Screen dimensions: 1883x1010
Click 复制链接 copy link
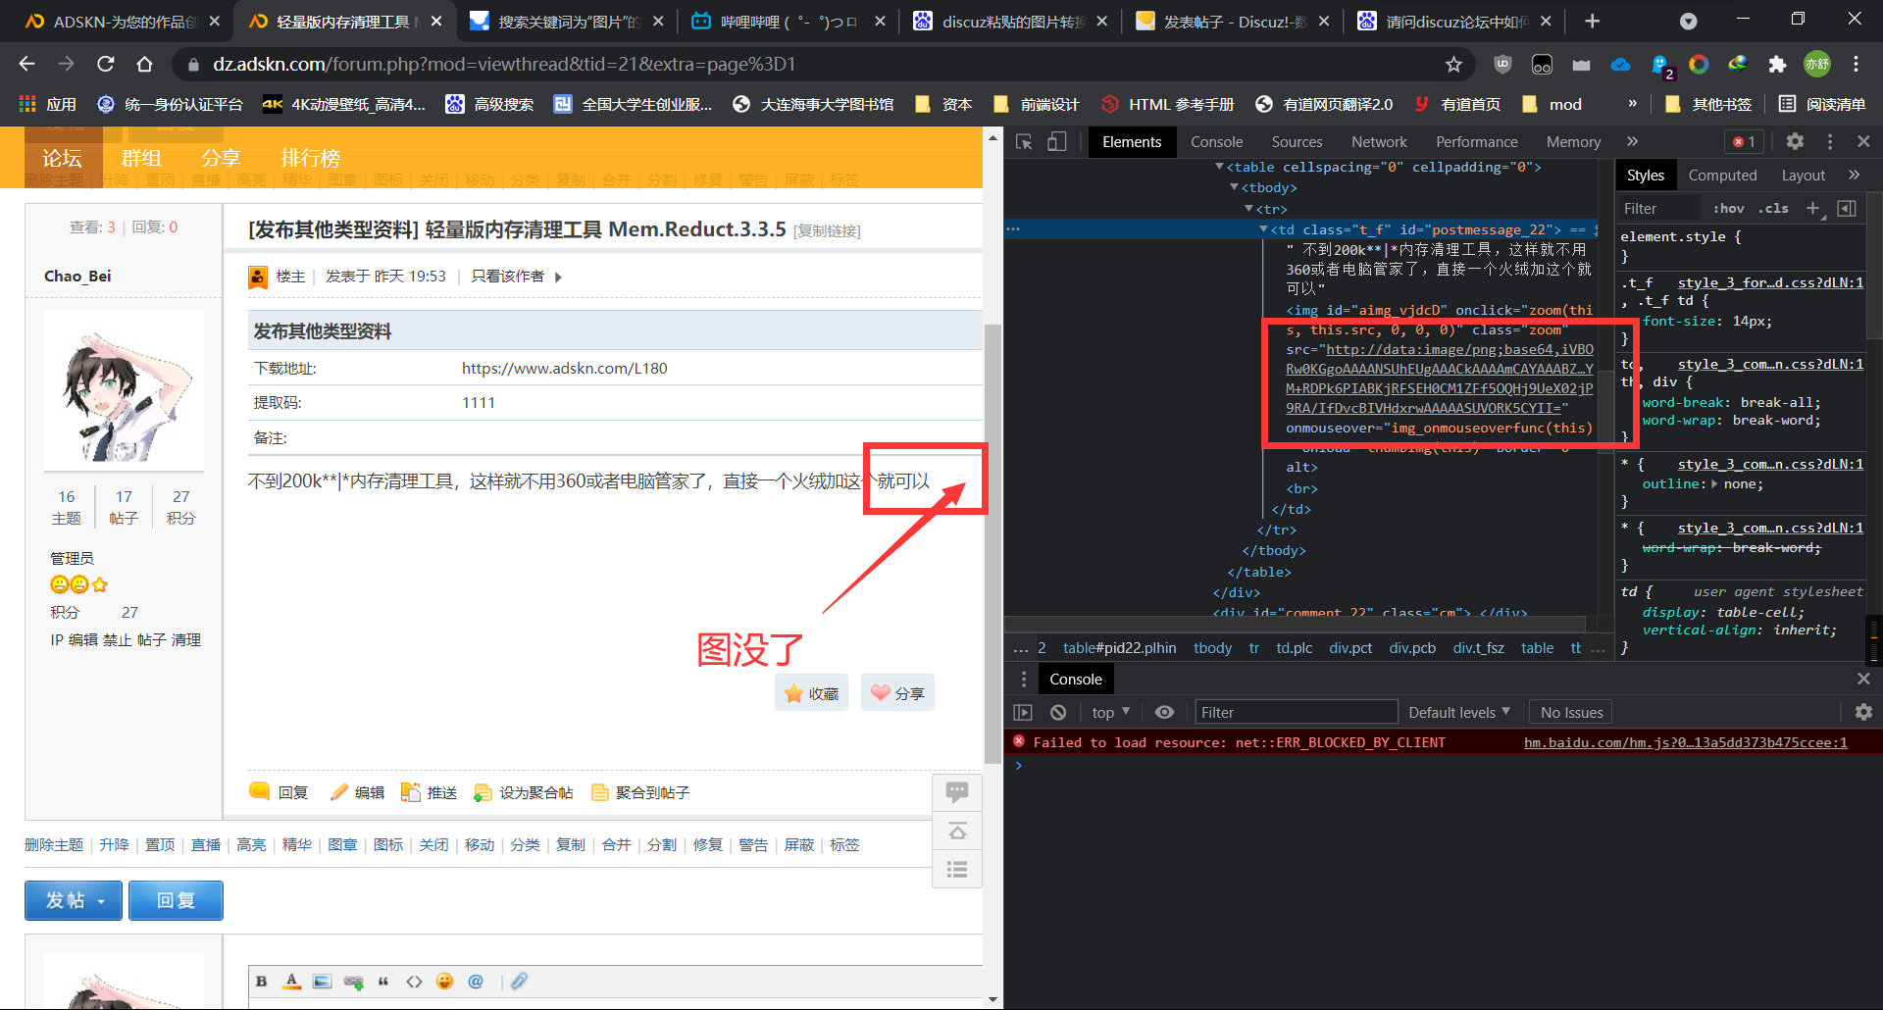pyautogui.click(x=827, y=231)
